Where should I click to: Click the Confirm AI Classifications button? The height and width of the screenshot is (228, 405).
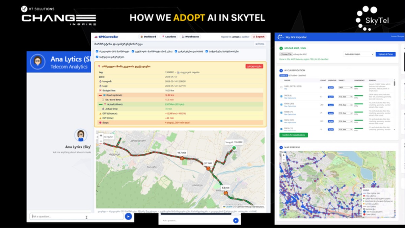(x=294, y=135)
